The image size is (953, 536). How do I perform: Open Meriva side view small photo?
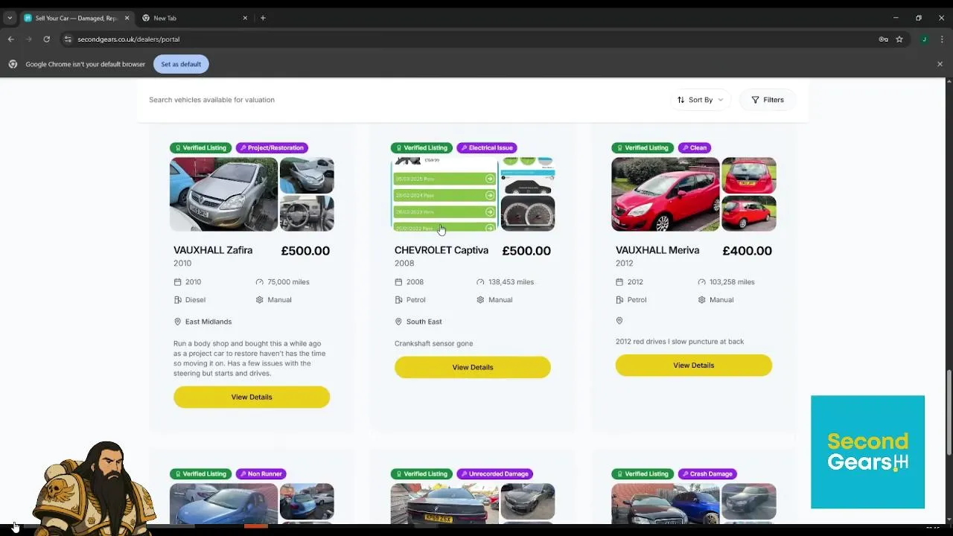pyautogui.click(x=749, y=213)
